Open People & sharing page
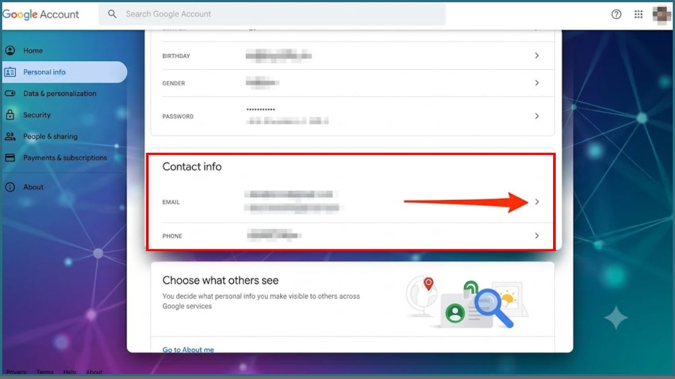 pyautogui.click(x=50, y=136)
